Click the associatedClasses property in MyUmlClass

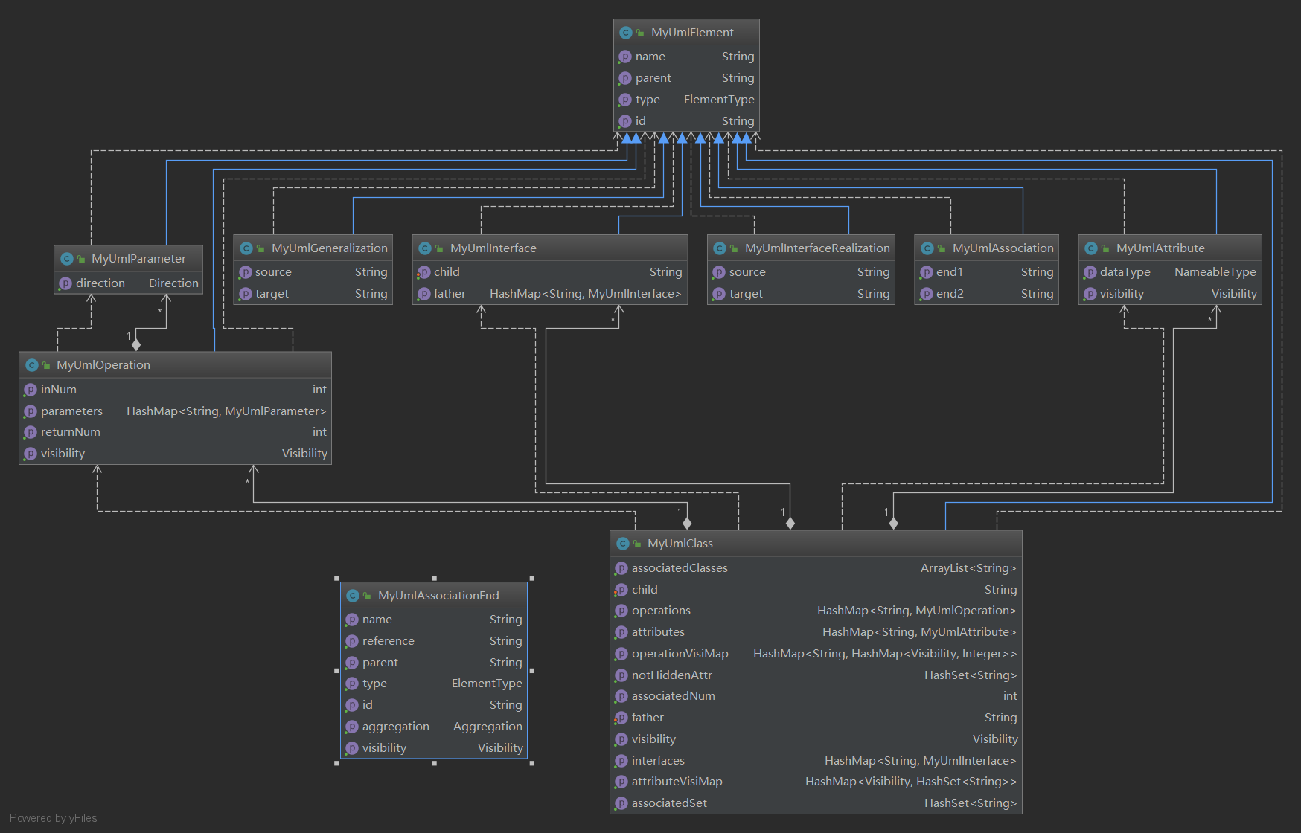(680, 568)
